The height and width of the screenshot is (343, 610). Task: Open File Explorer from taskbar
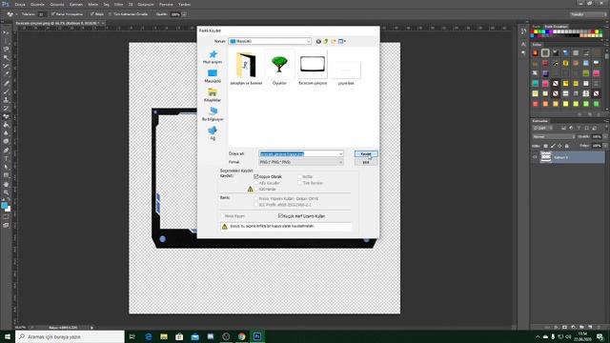pos(164,336)
